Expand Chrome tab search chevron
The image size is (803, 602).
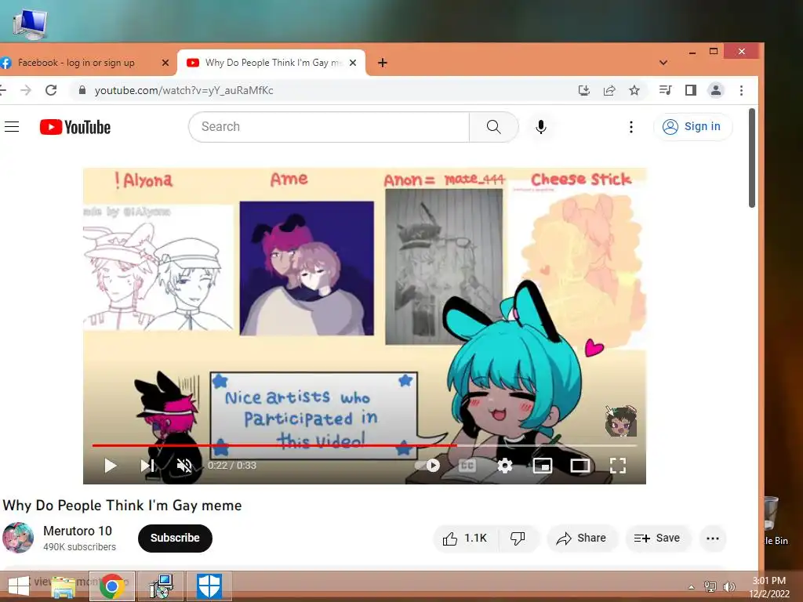click(663, 63)
